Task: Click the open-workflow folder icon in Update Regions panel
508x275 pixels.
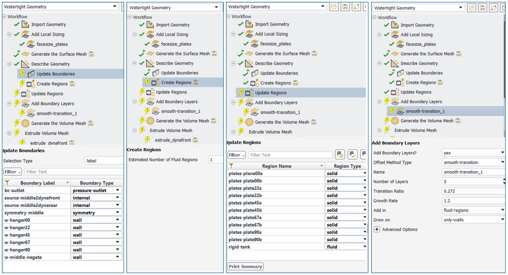Action: pos(334,7)
